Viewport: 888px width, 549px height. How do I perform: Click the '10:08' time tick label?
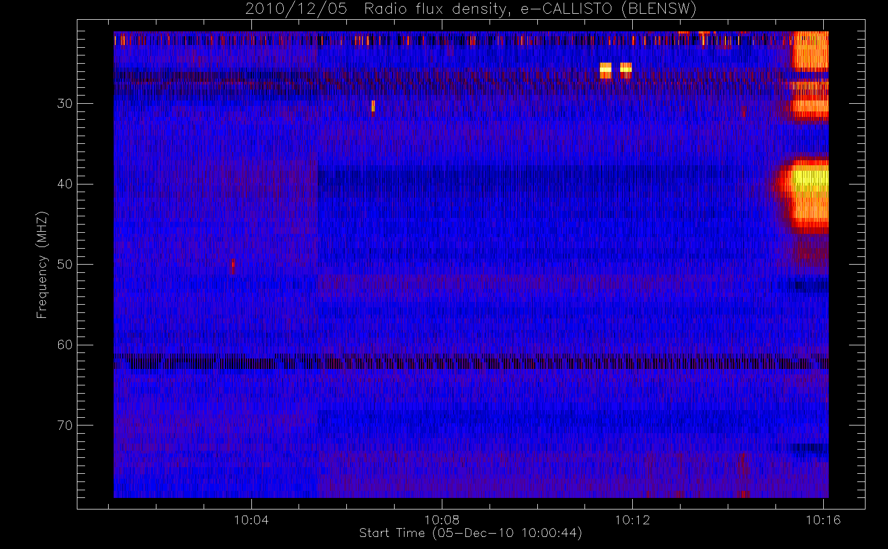click(x=442, y=520)
